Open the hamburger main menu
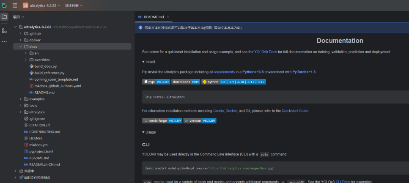The width and height of the screenshot is (409, 183). [15, 5]
